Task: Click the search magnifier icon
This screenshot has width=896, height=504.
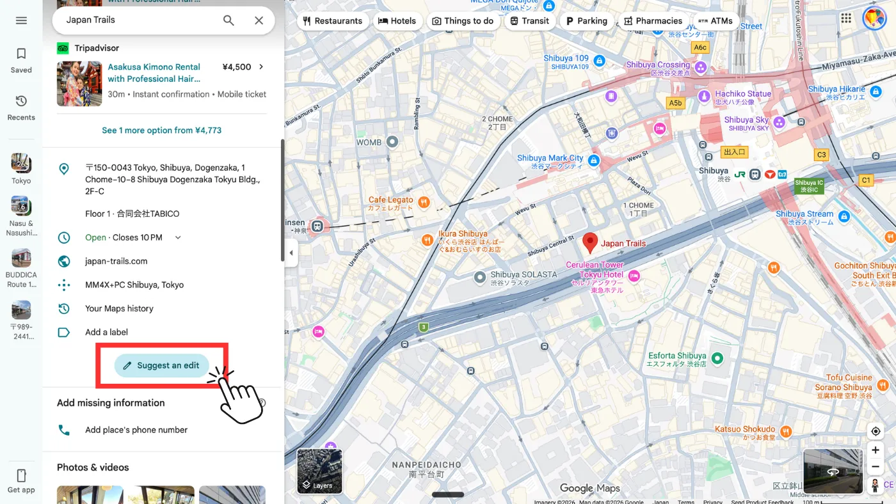Action: pyautogui.click(x=228, y=20)
